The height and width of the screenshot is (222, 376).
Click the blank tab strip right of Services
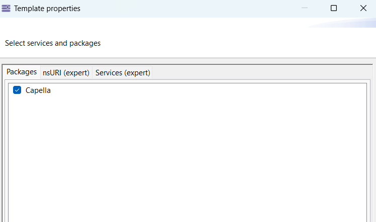pyautogui.click(x=261, y=73)
